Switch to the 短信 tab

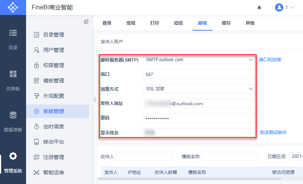click(x=179, y=23)
